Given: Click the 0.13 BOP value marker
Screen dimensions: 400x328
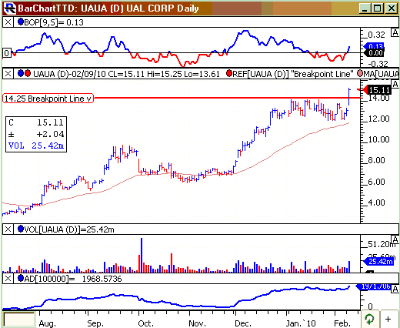Looking at the screenshot, I should tap(375, 46).
